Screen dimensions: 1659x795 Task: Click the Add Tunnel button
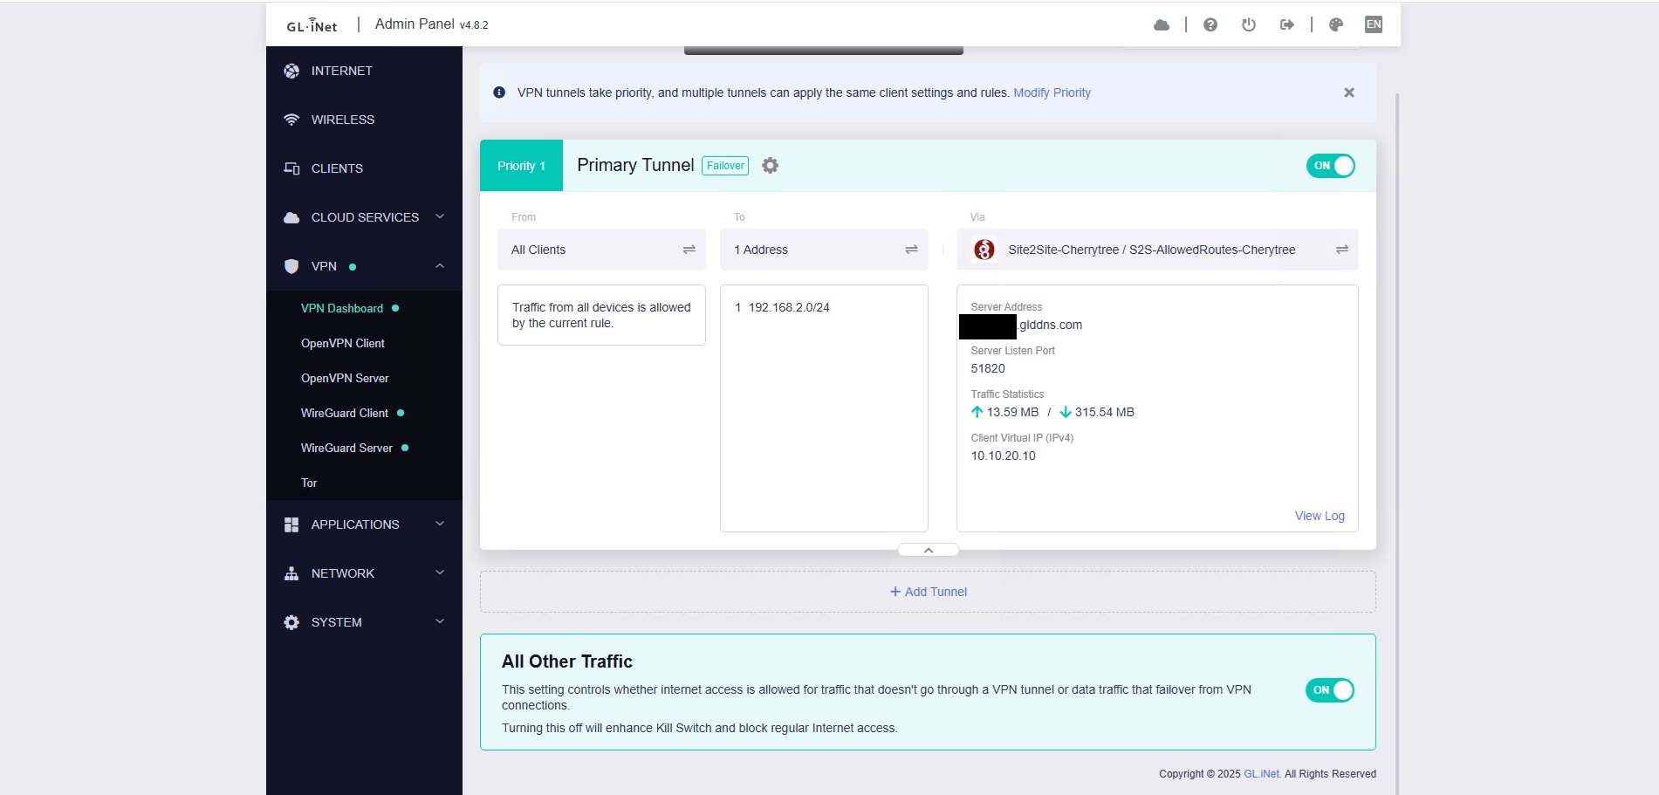pyautogui.click(x=928, y=592)
